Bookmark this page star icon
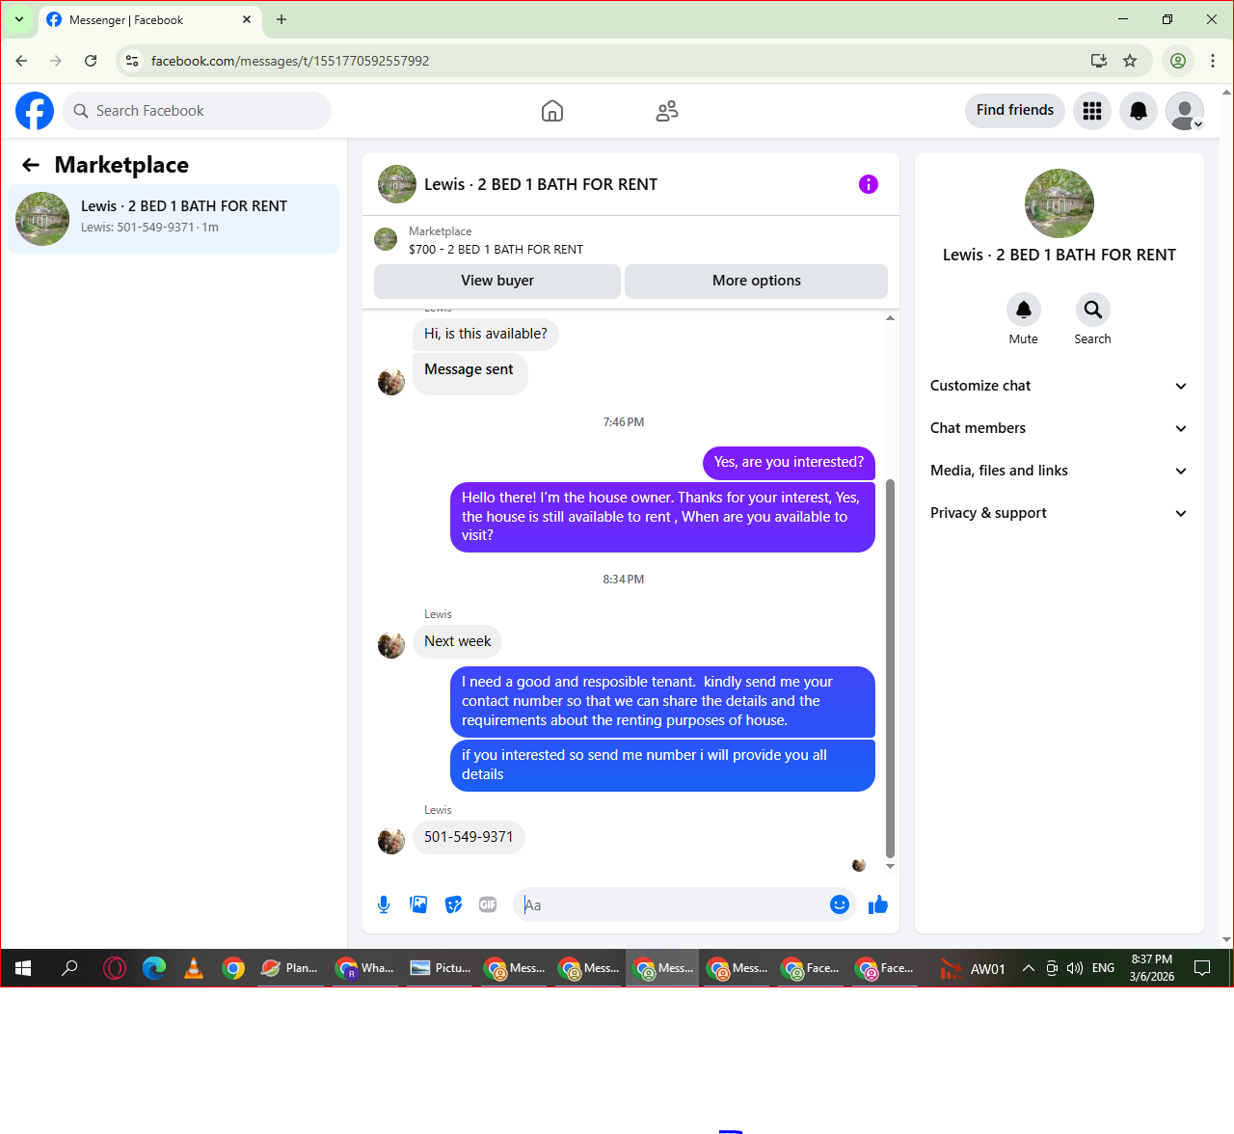 coord(1130,61)
